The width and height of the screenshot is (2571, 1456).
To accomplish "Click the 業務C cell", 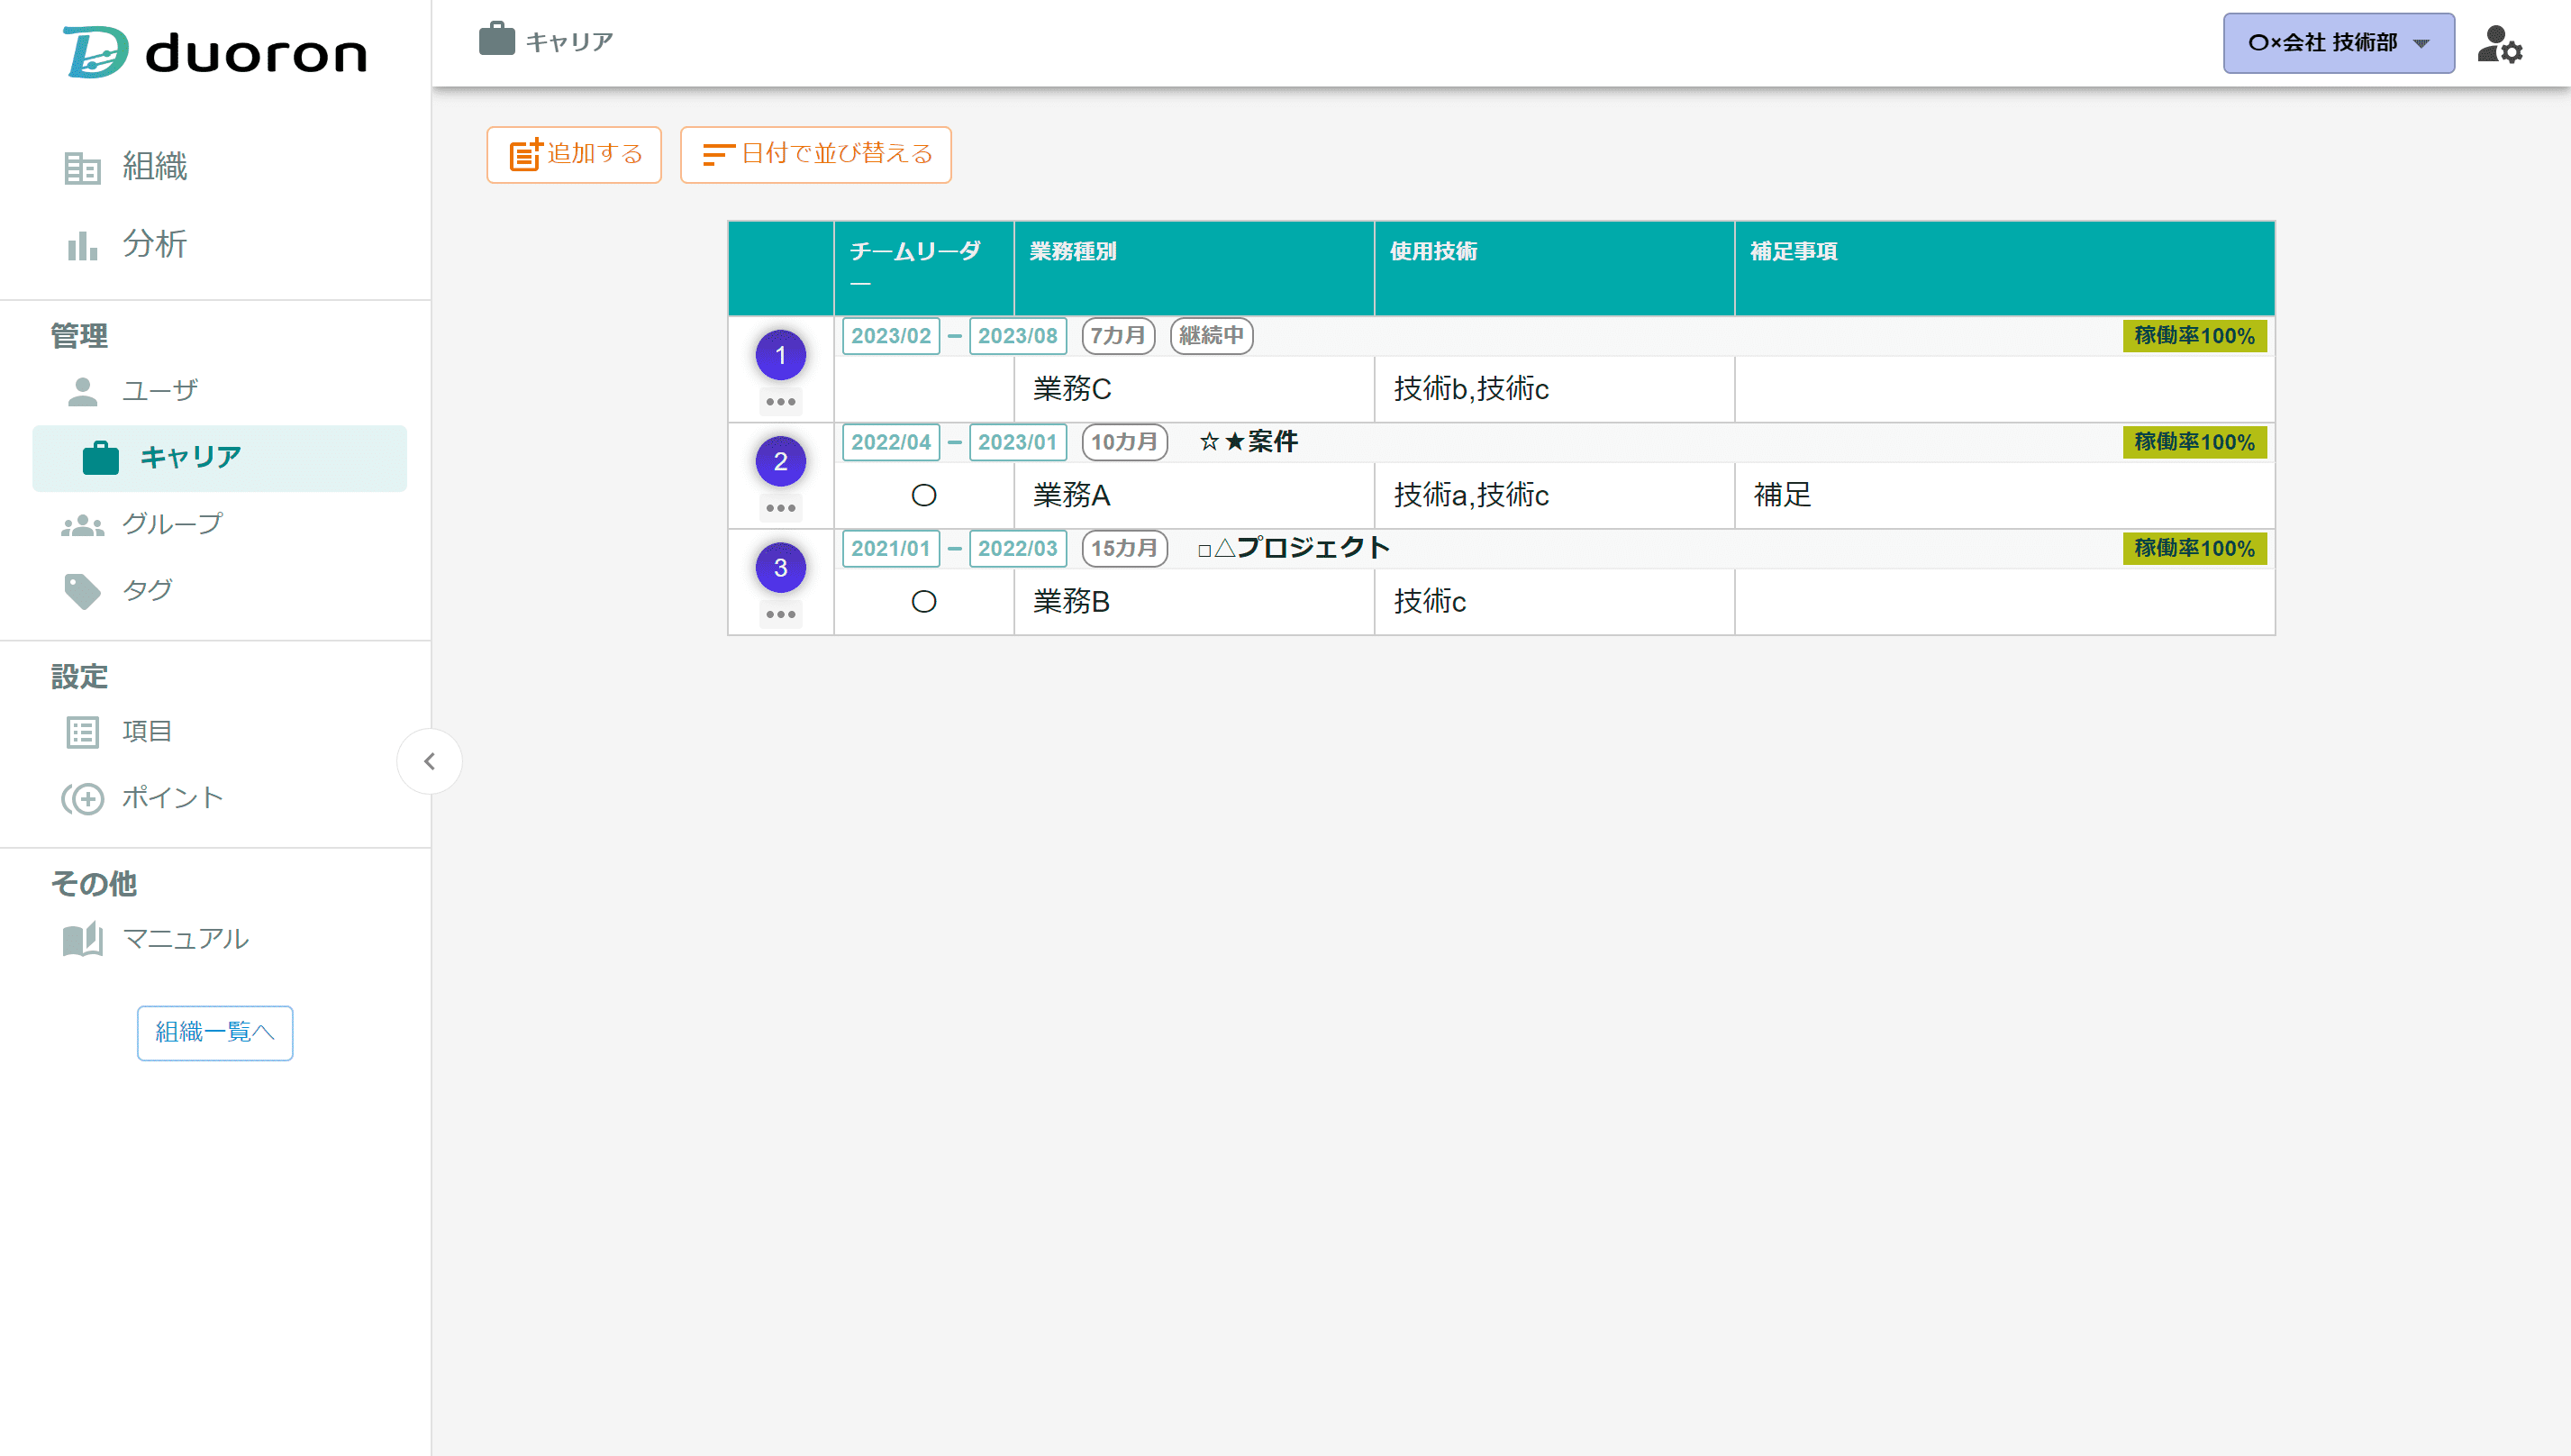I will pyautogui.click(x=1194, y=389).
